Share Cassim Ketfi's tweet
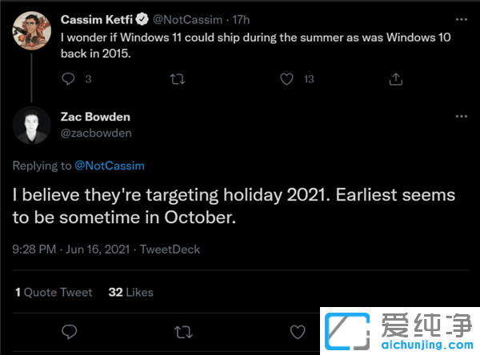 click(x=395, y=78)
